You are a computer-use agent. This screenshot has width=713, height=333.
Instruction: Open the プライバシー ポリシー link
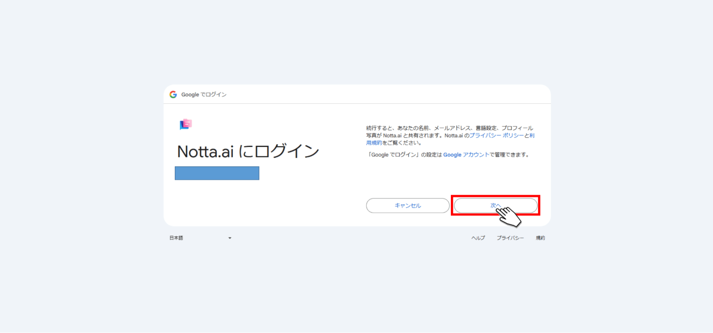[x=496, y=135]
